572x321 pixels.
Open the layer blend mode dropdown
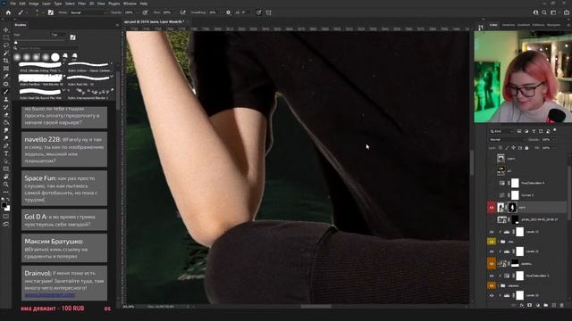507,139
